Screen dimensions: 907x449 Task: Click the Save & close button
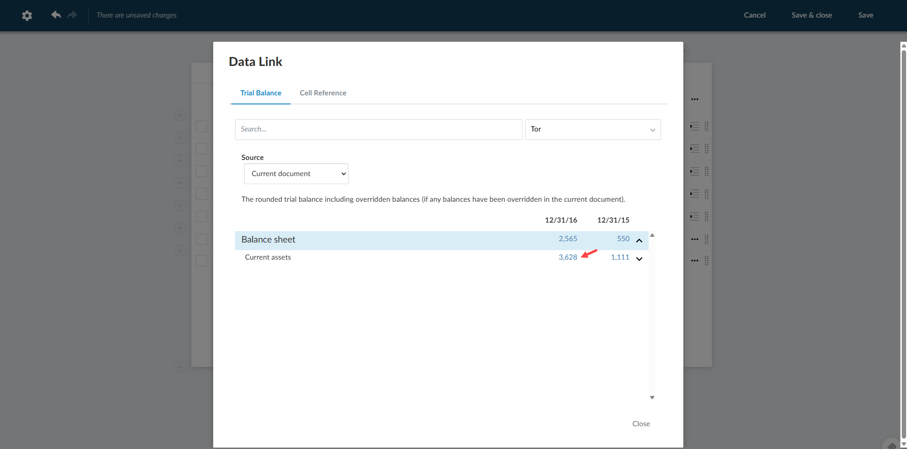pos(811,15)
